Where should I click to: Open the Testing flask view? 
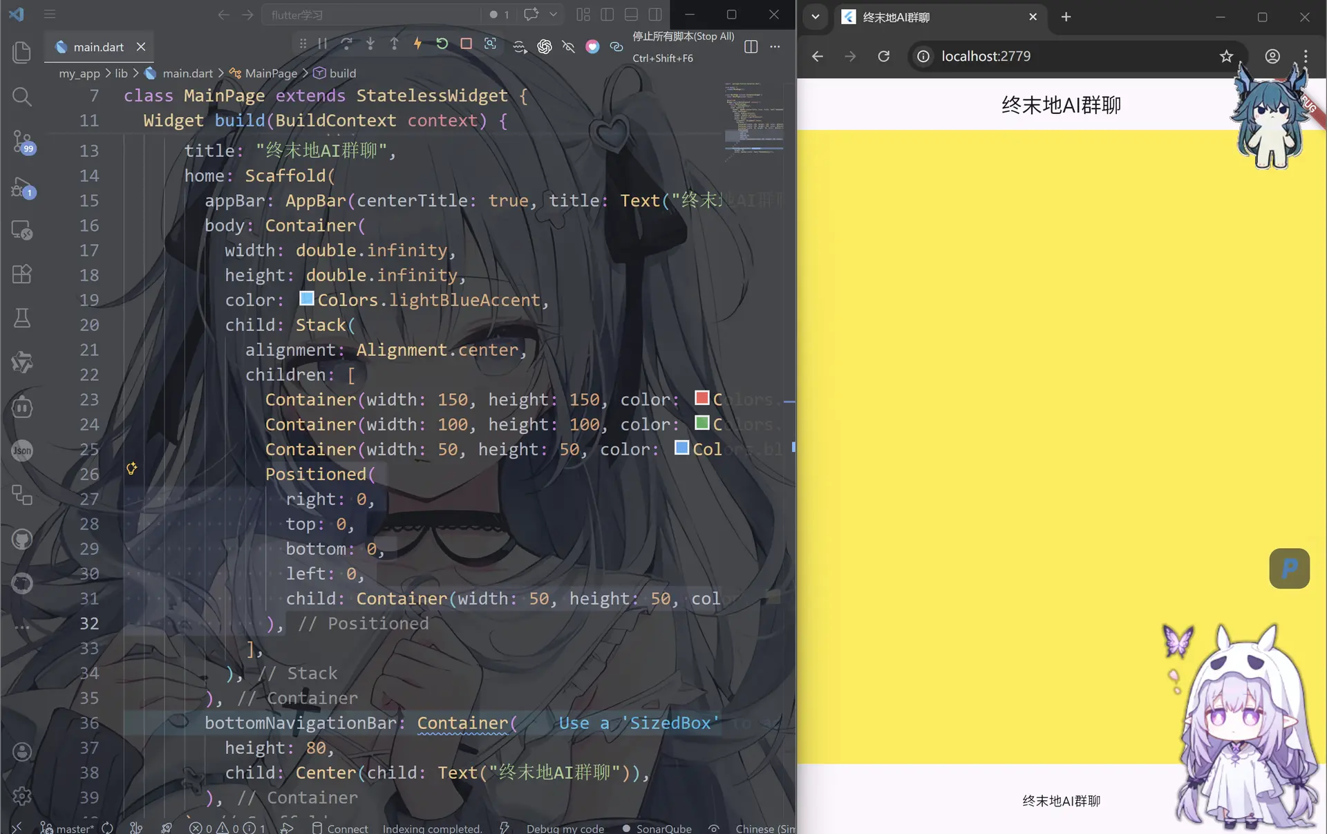[x=22, y=318]
